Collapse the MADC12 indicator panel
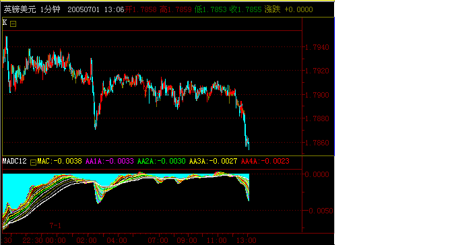This screenshot has width=456, height=245. 33,162
